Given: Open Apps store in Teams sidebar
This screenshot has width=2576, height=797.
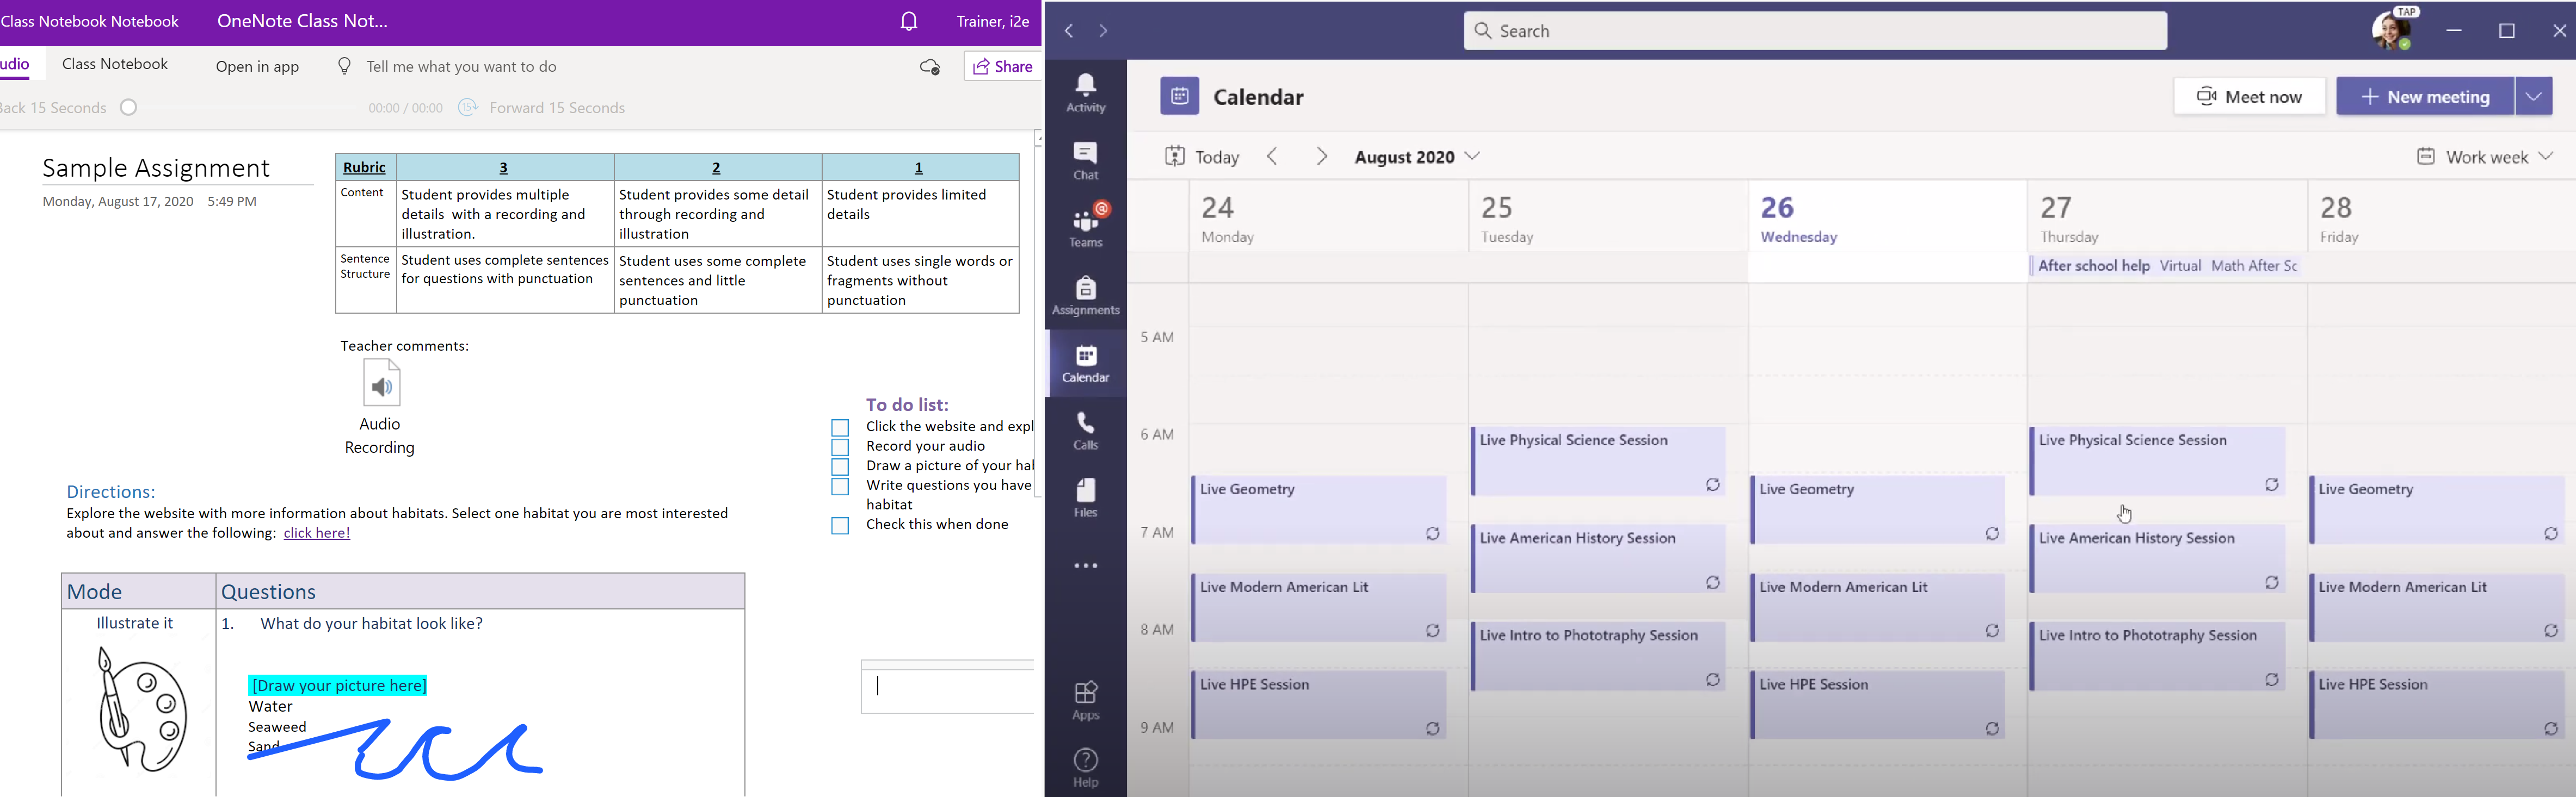Looking at the screenshot, I should [x=1085, y=700].
